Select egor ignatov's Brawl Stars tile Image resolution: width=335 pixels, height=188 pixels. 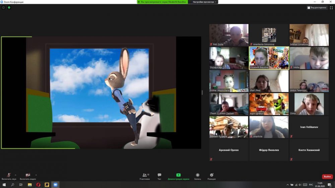pos(269,104)
